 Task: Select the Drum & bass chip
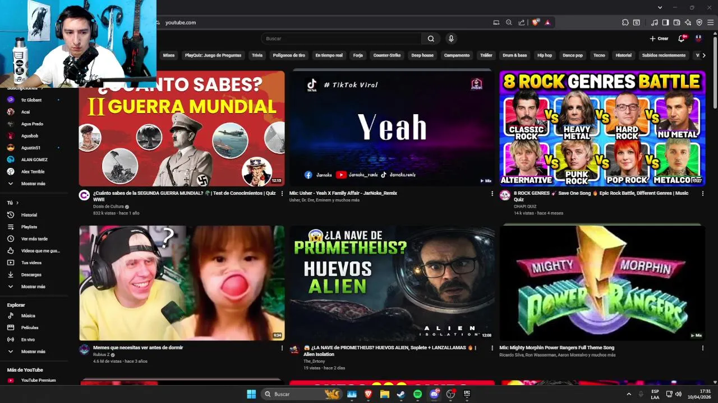514,55
